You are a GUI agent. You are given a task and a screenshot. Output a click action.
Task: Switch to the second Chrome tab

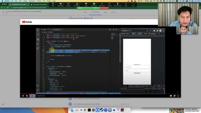tap(40, 4)
